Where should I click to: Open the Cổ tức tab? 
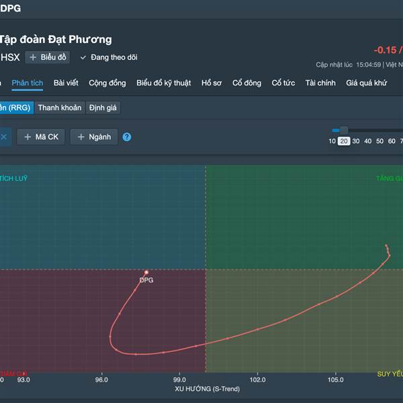pyautogui.click(x=283, y=83)
